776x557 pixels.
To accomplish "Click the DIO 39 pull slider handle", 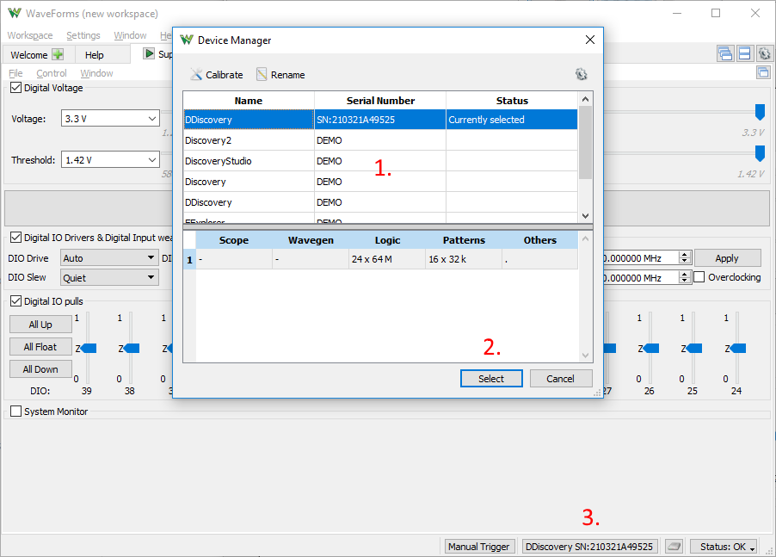I will (x=88, y=349).
